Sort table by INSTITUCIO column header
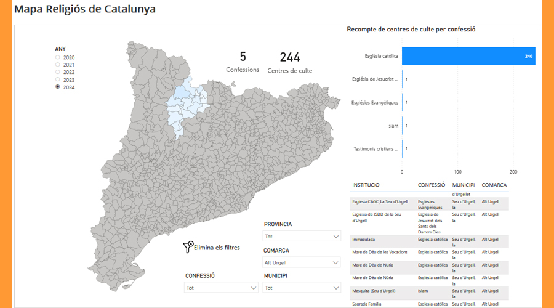The width and height of the screenshot is (554, 308). coord(366,185)
